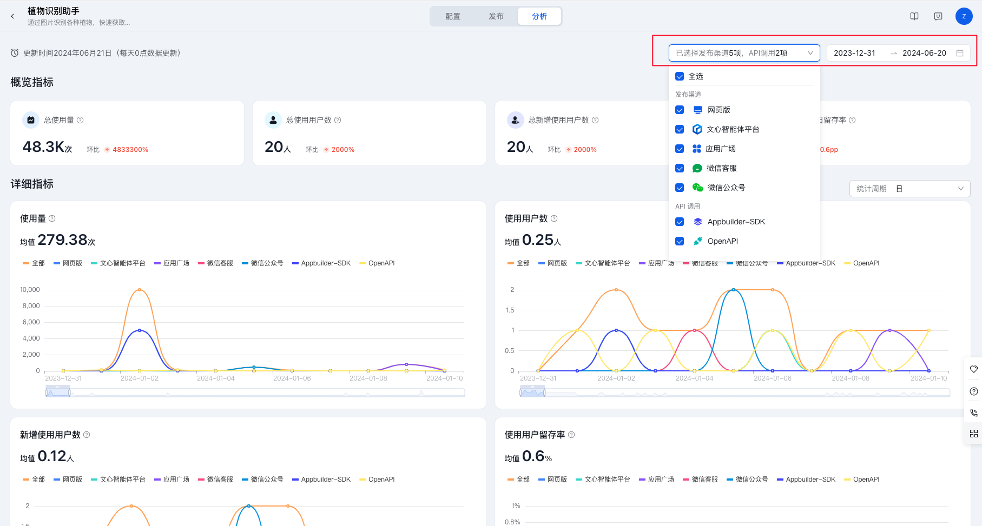
Task: Click the help icon beside 使用用户数 chart title
Action: click(x=554, y=218)
